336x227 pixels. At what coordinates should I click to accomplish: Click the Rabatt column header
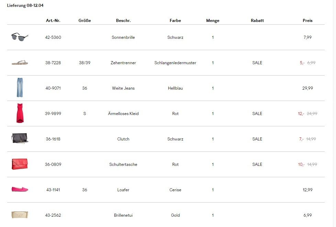click(257, 21)
